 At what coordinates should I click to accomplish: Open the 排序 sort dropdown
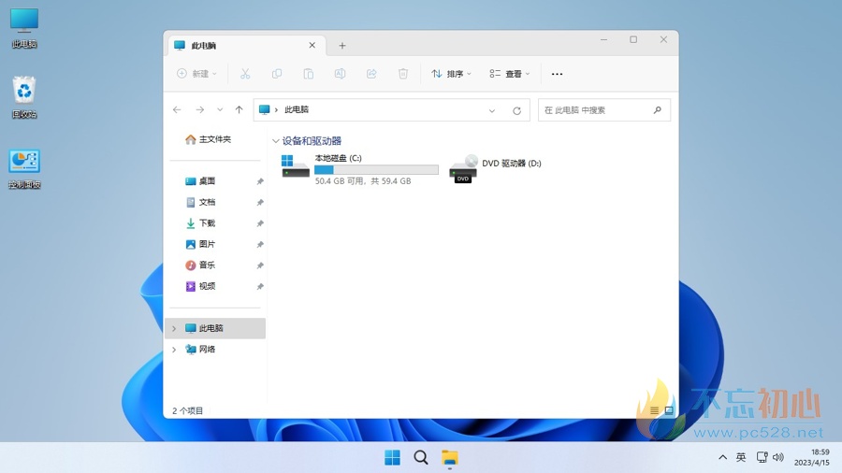[452, 74]
